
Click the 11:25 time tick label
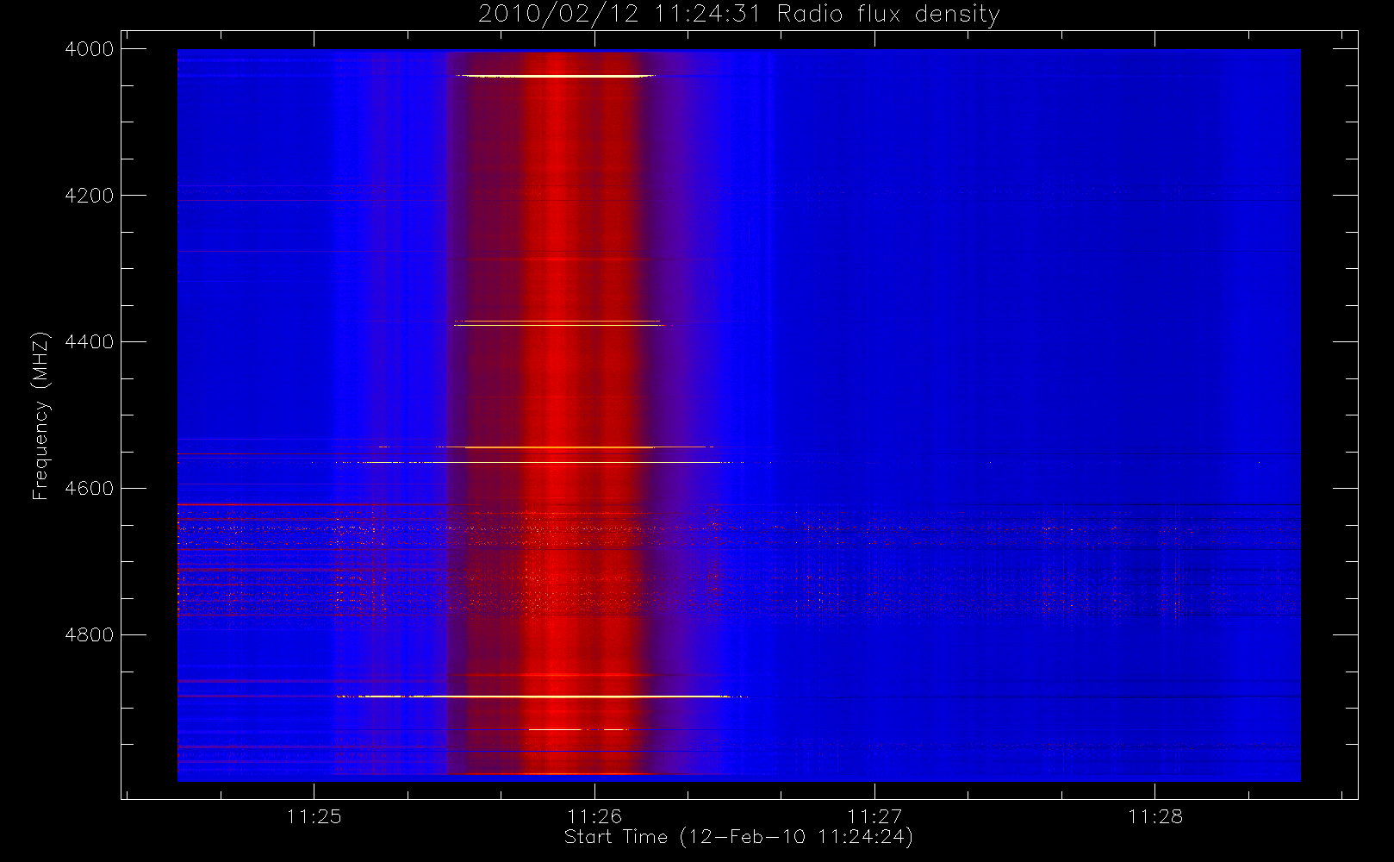click(x=314, y=816)
